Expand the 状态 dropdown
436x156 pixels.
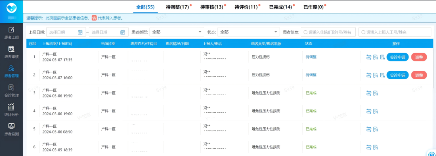[x=249, y=32]
